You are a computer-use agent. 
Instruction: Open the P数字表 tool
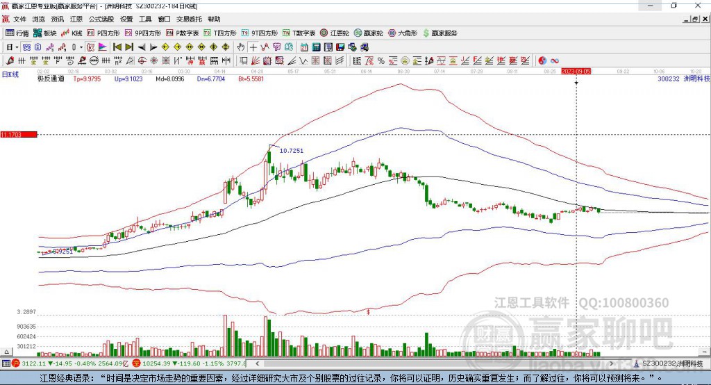[183, 33]
